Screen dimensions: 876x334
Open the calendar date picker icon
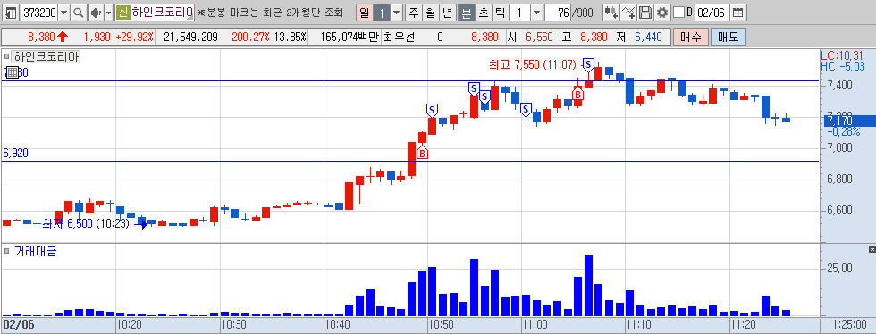point(738,12)
